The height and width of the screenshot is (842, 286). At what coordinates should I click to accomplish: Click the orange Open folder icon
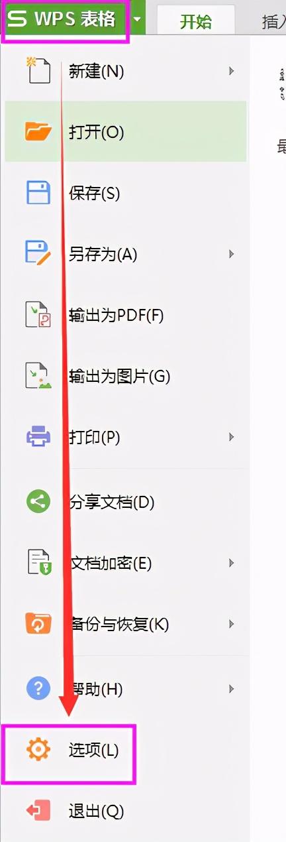38,132
